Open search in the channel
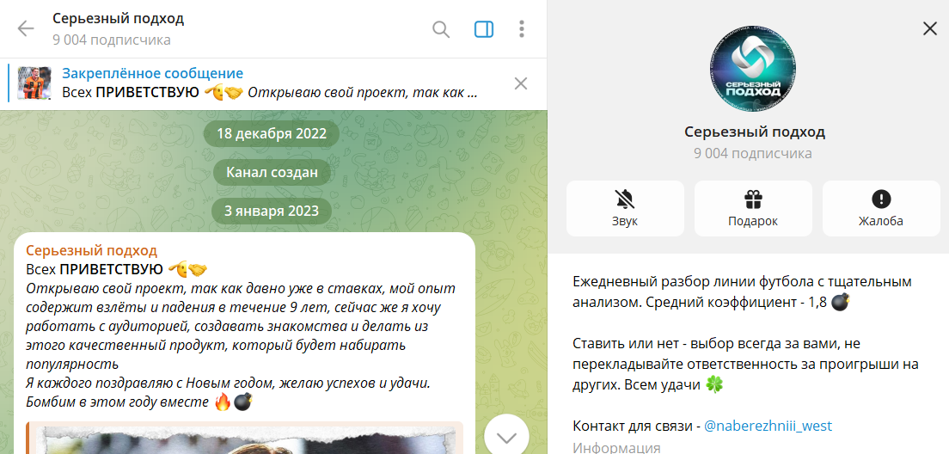Screen dimensions: 949x454 [x=441, y=29]
